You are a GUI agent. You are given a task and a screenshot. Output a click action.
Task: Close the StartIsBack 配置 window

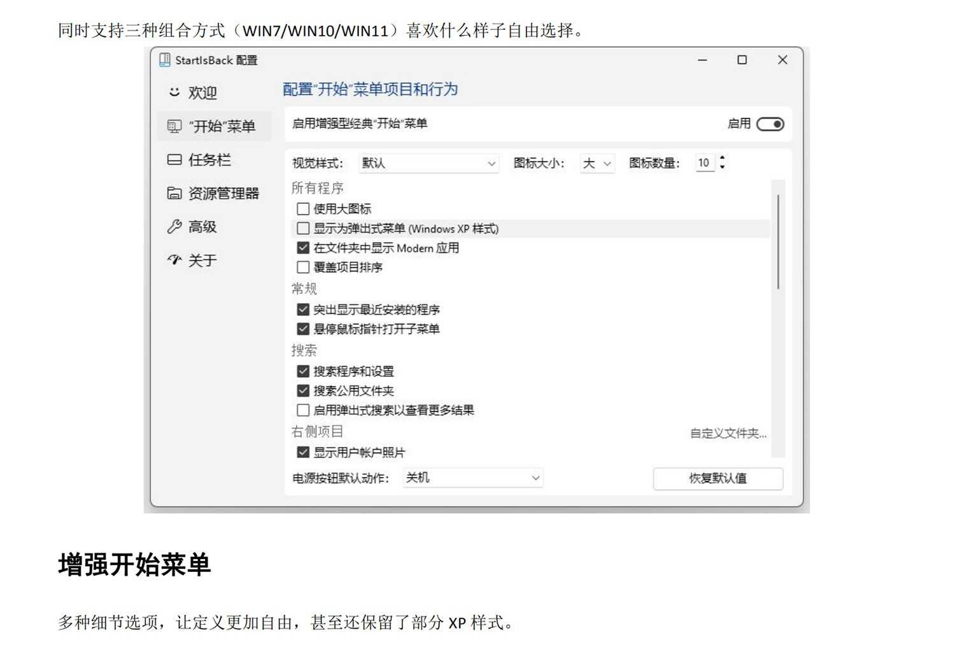point(782,60)
